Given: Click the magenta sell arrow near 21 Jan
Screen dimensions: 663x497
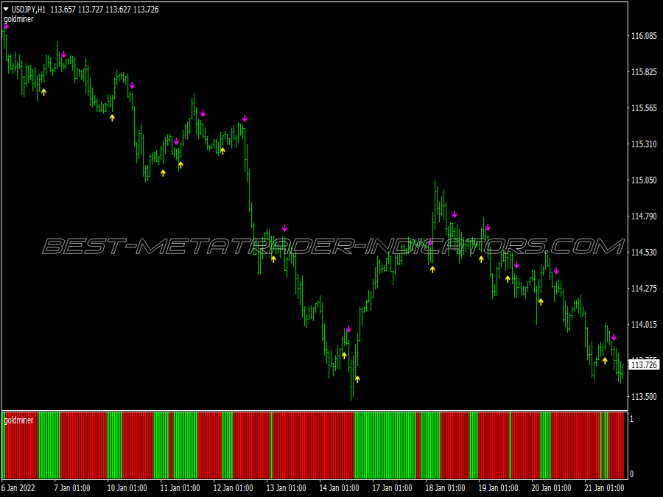Looking at the screenshot, I should click(614, 337).
